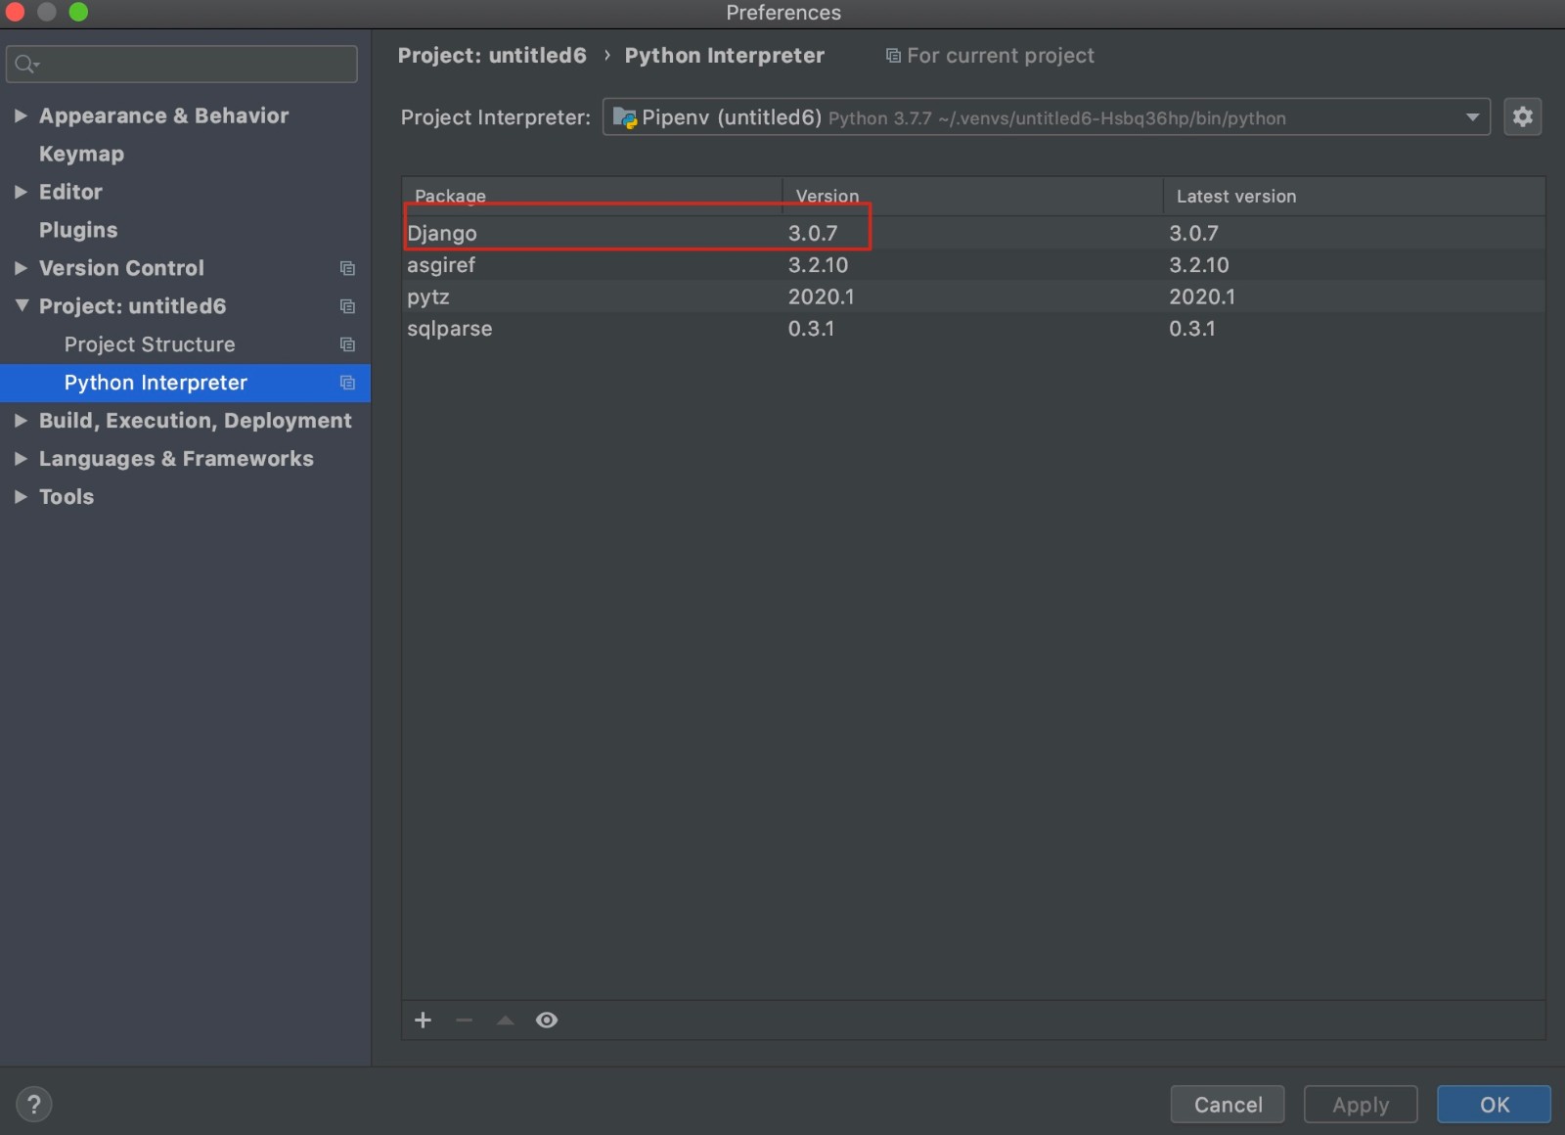Click the search magnifier icon in sidebar
1565x1135 pixels.
click(26, 65)
